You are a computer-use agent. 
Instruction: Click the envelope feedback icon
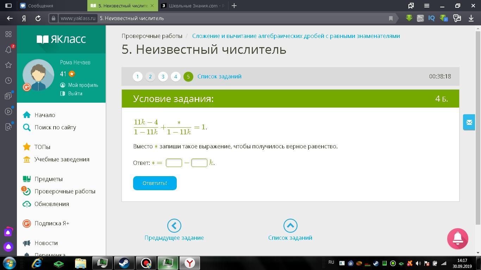469,122
